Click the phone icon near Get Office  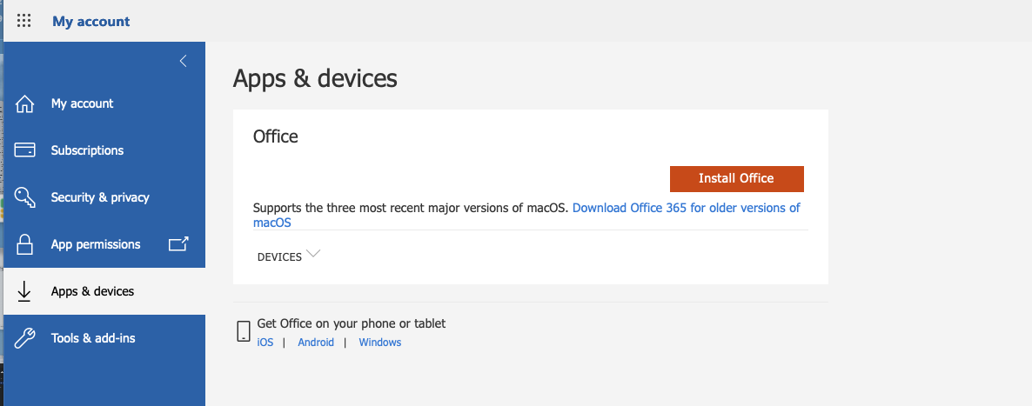point(244,331)
